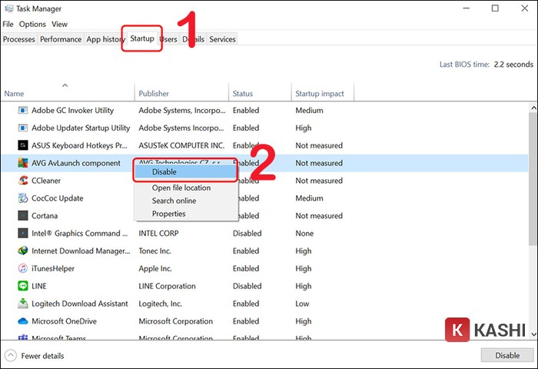Click the INTEL CORP publisher cell
The height and width of the screenshot is (369, 538).
(158, 234)
